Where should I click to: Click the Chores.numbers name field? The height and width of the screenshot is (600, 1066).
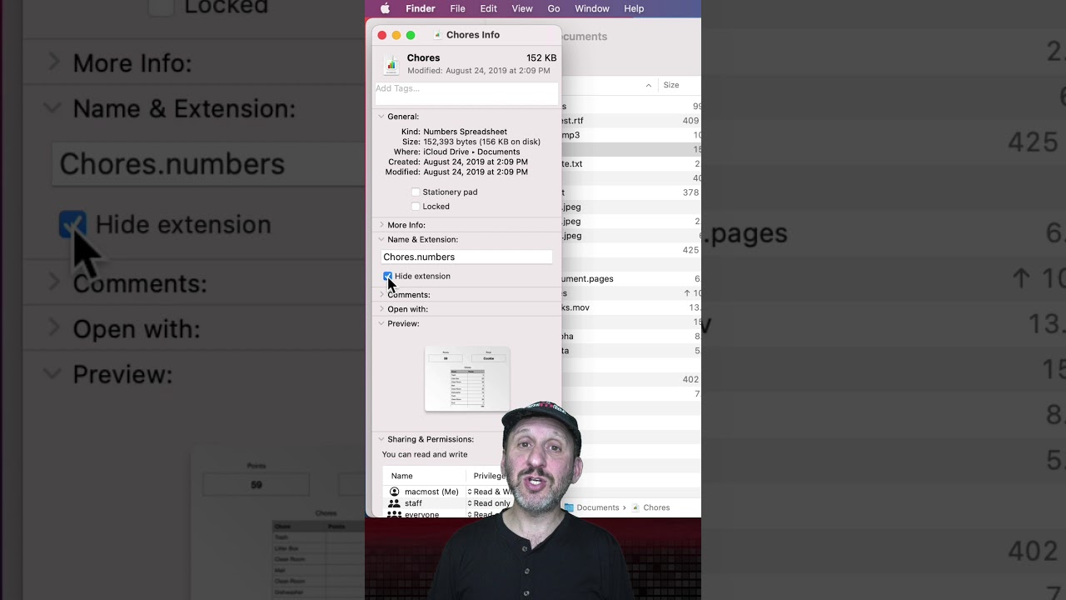(466, 257)
